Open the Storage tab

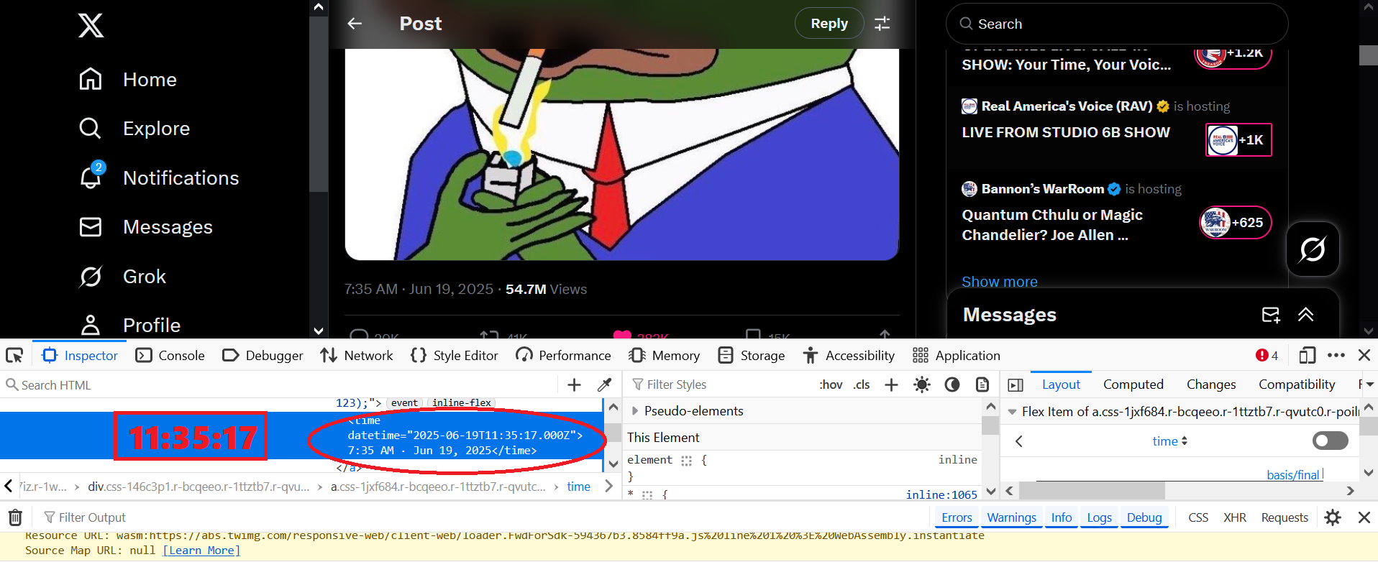click(x=752, y=356)
